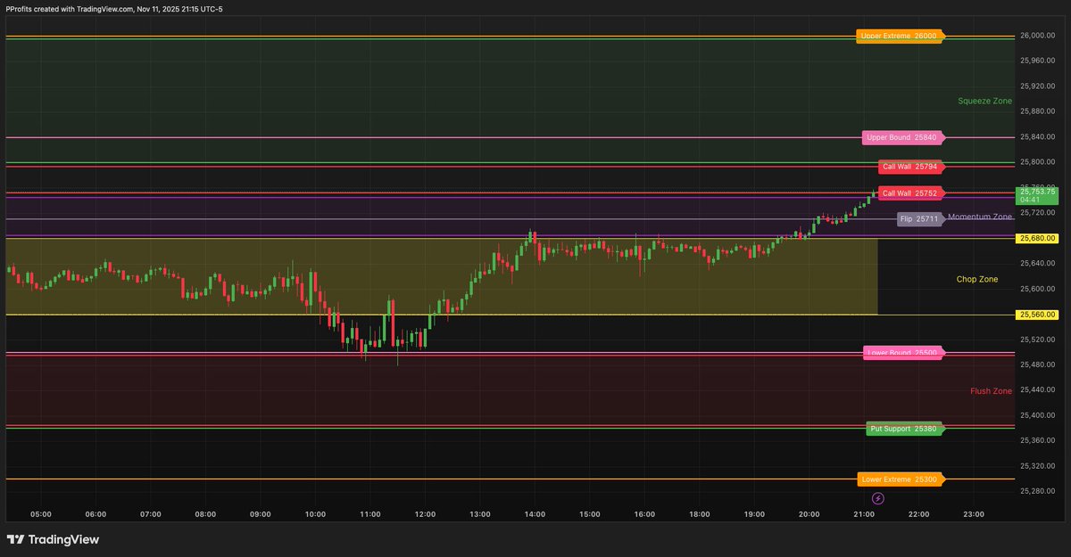Screen dimensions: 1071x557
Task: Click the 21:00 time axis label
Action: click(865, 513)
